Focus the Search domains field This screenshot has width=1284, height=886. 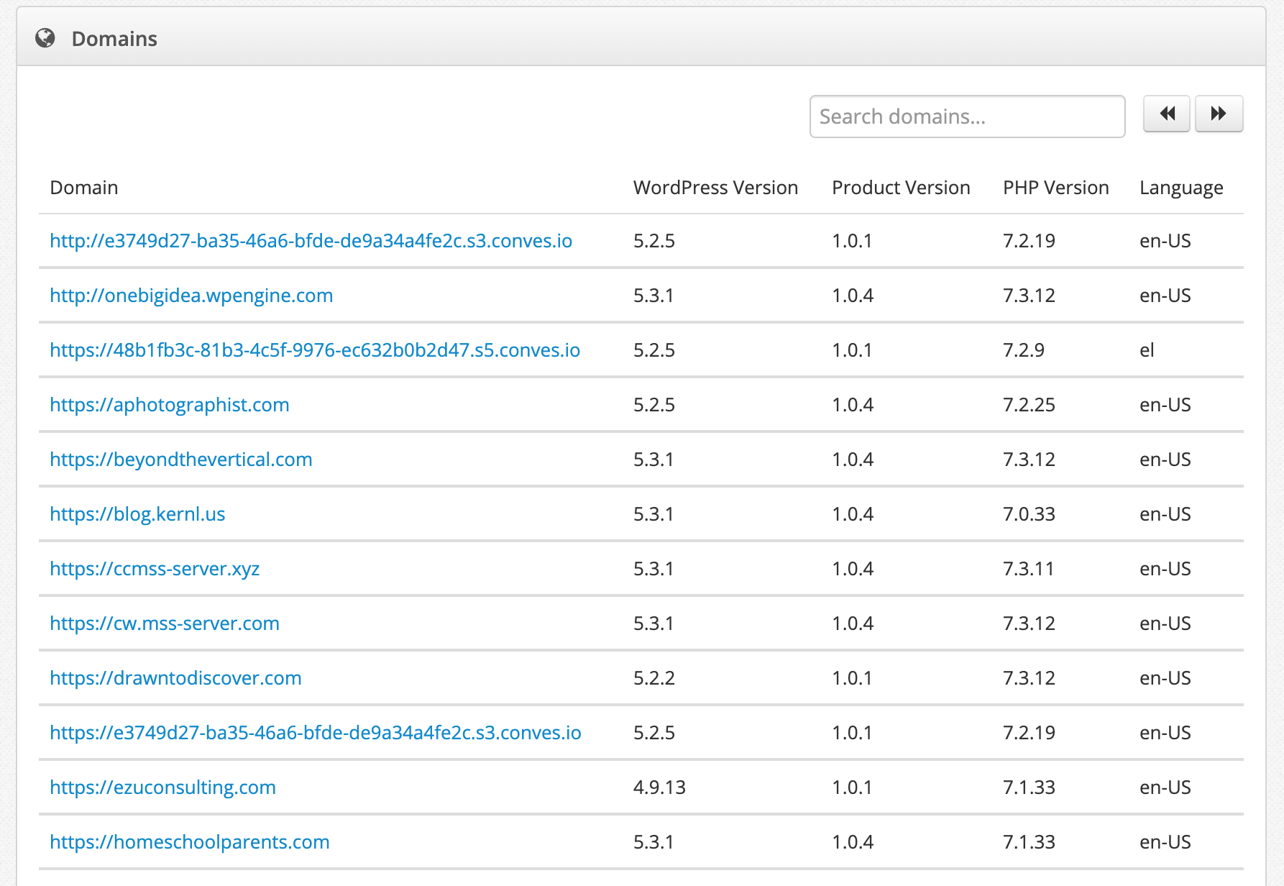click(966, 117)
